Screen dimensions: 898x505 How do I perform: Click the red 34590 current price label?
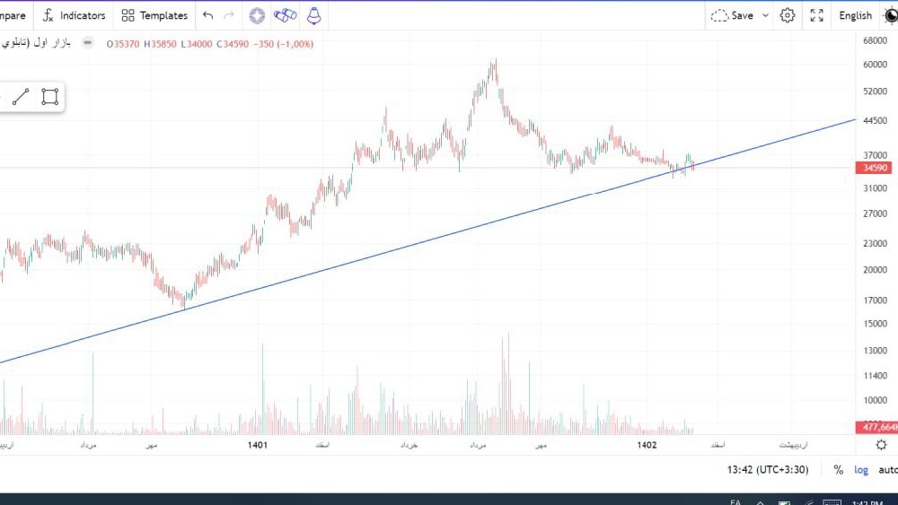pyautogui.click(x=874, y=168)
